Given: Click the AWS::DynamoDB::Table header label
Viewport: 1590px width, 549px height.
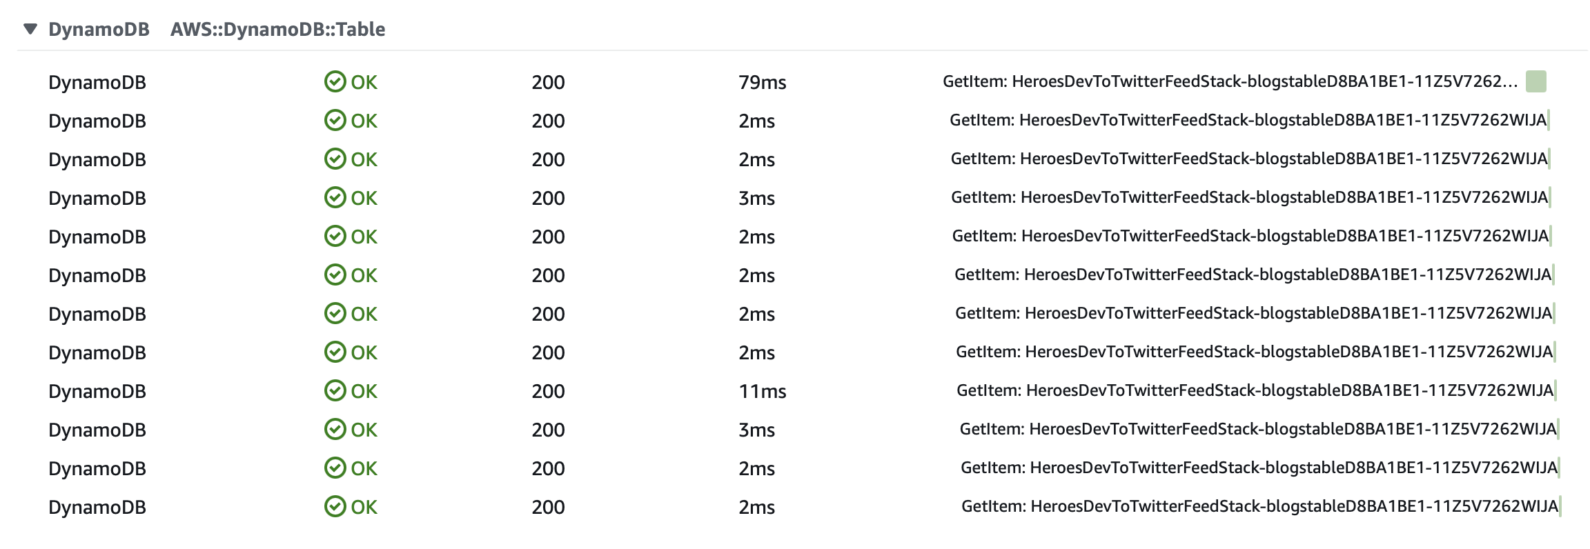Looking at the screenshot, I should pos(277,29).
